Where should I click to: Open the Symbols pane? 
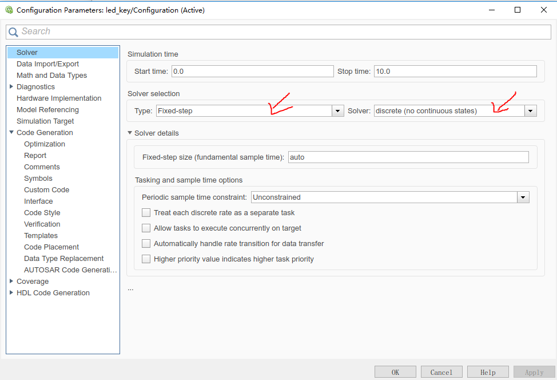(x=38, y=179)
